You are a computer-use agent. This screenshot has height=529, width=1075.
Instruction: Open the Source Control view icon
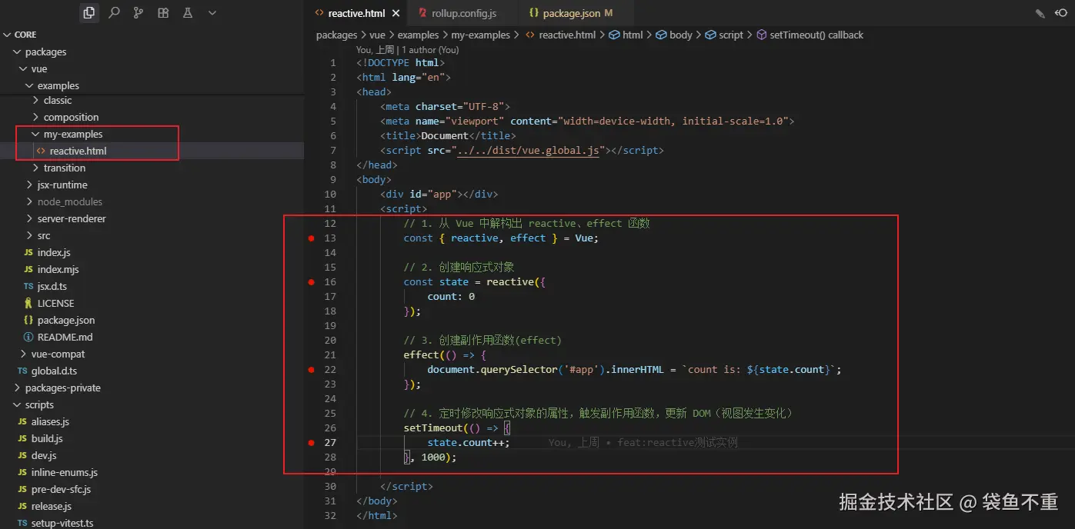(139, 13)
